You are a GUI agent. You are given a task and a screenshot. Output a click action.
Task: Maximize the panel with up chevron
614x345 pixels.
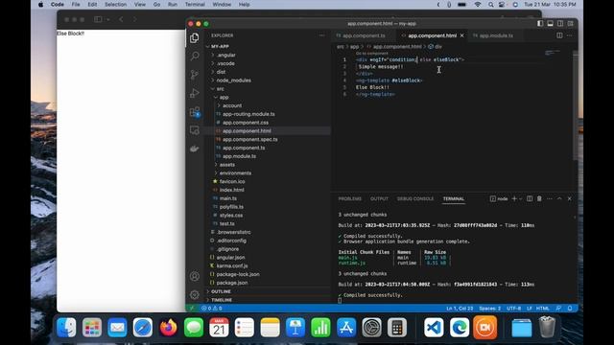coord(559,198)
